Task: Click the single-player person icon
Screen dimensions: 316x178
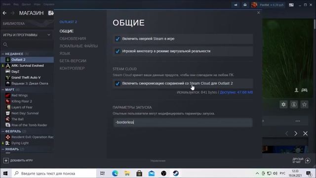Action: pos(296,90)
